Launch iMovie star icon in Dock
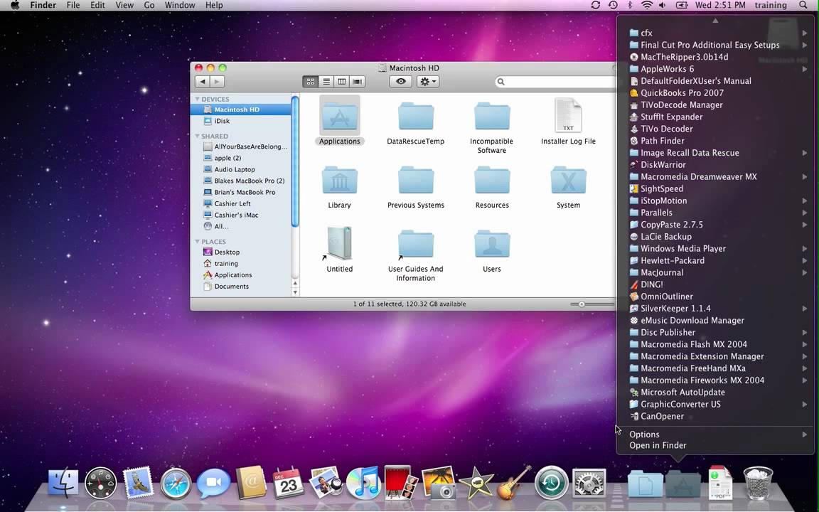The image size is (819, 512). [x=476, y=483]
